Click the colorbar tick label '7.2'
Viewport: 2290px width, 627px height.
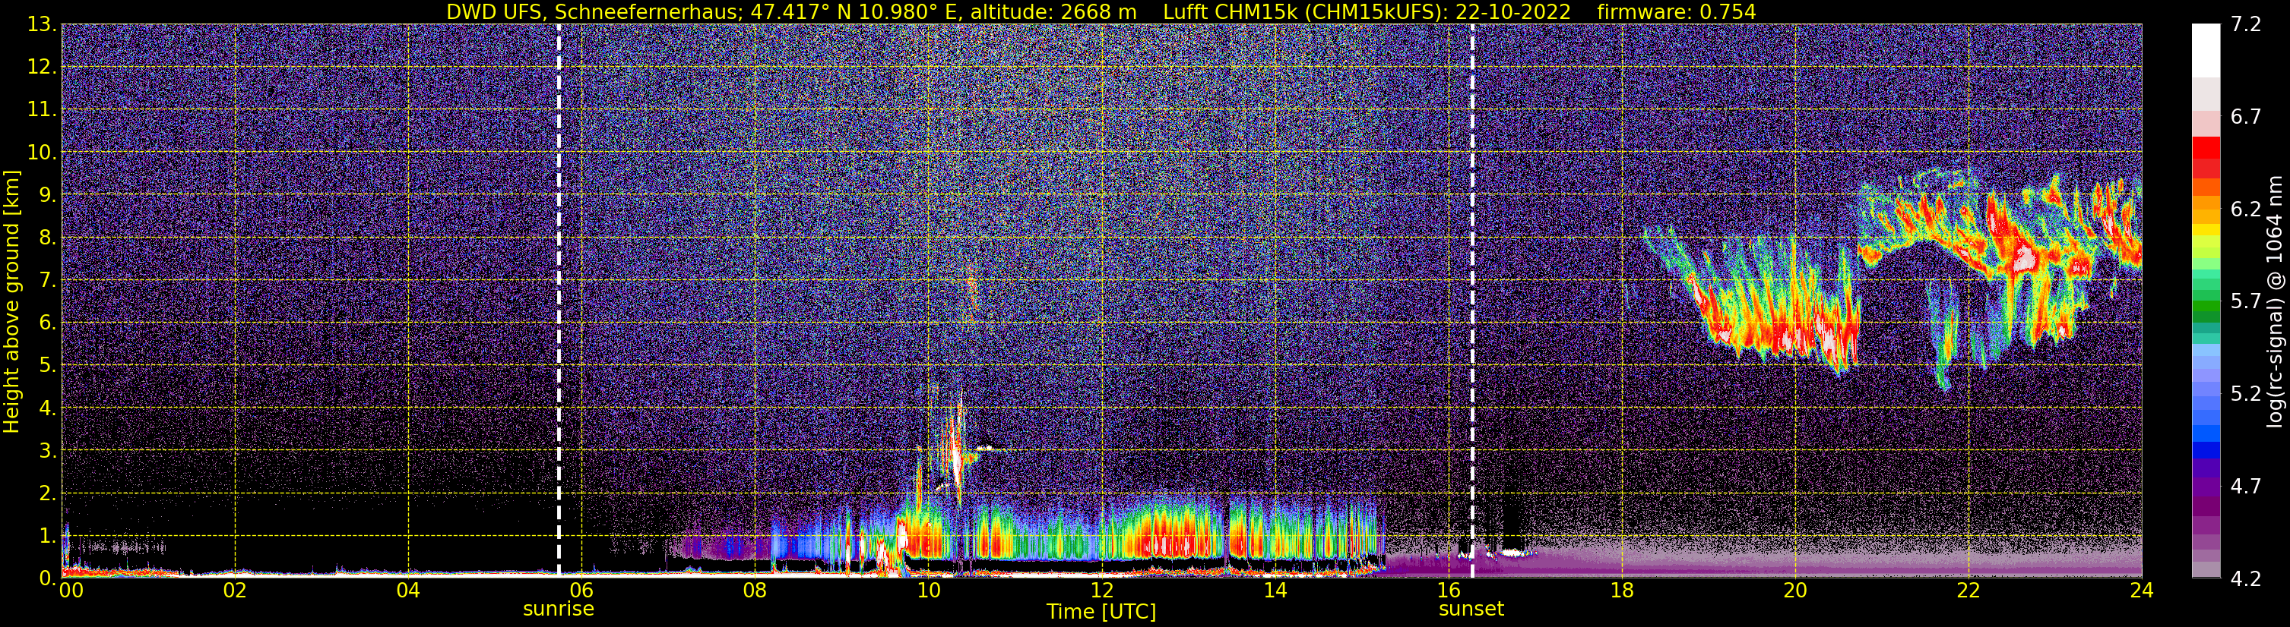[x=2246, y=24]
